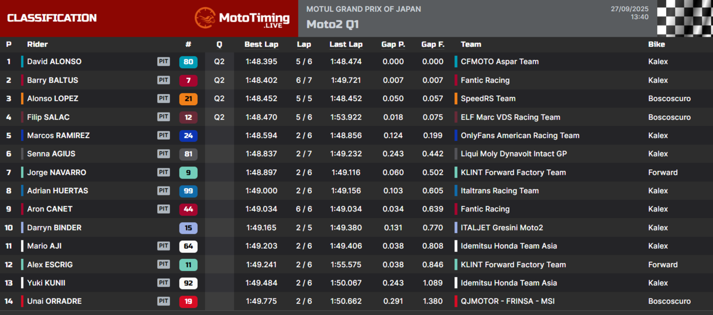Image resolution: width=713 pixels, height=315 pixels.
Task: Click blue number badge 99
Action: [188, 190]
